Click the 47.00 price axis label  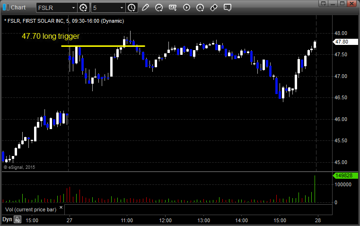click(341, 76)
